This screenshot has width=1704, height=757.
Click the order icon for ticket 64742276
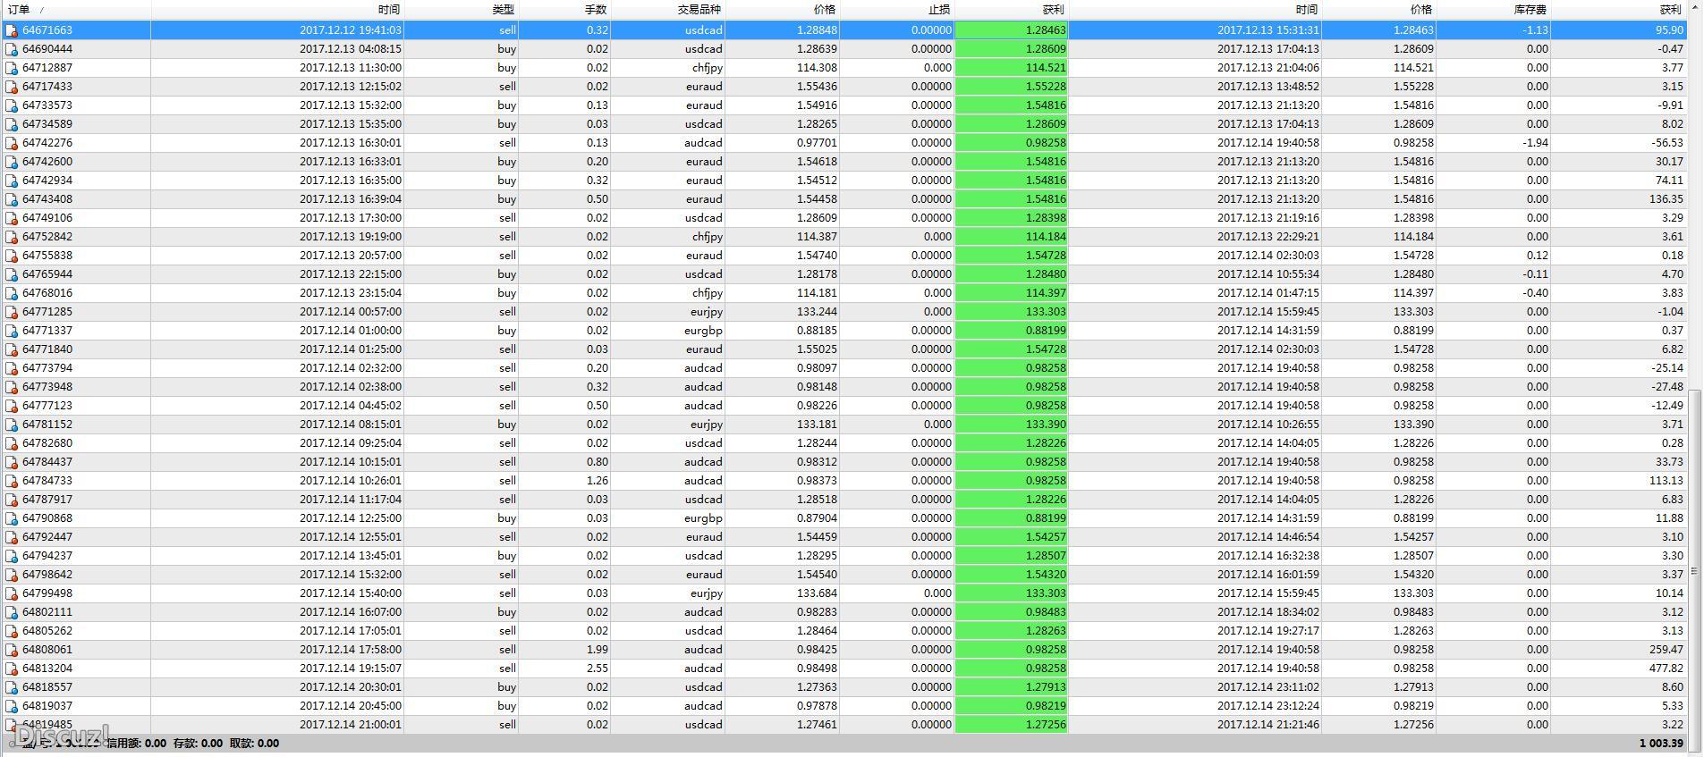12,143
